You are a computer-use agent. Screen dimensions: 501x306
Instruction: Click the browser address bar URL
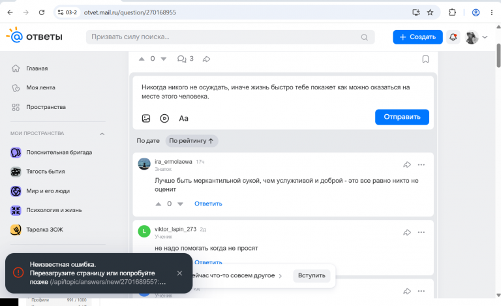click(x=130, y=12)
